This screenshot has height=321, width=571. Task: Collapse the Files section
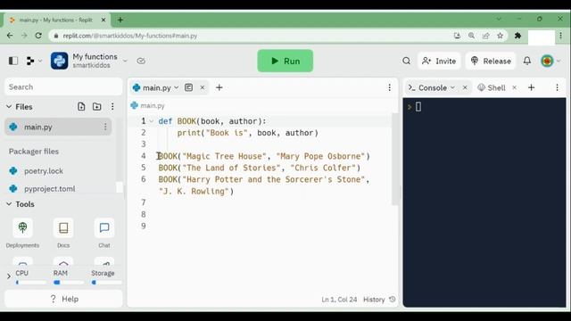click(x=9, y=107)
